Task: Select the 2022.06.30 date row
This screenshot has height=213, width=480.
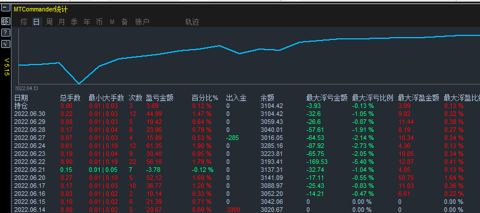Action: [247, 114]
